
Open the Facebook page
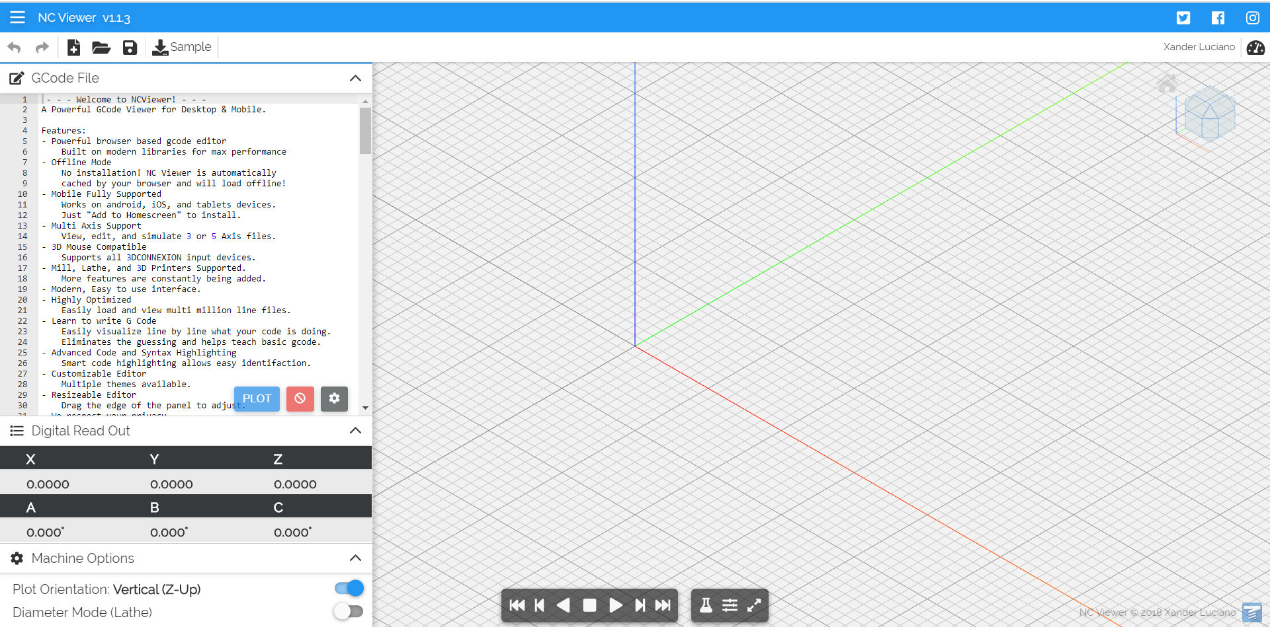(x=1218, y=18)
